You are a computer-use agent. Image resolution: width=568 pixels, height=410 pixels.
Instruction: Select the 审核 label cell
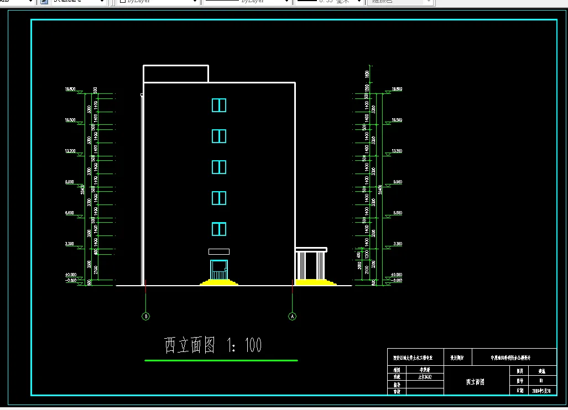coord(397,392)
